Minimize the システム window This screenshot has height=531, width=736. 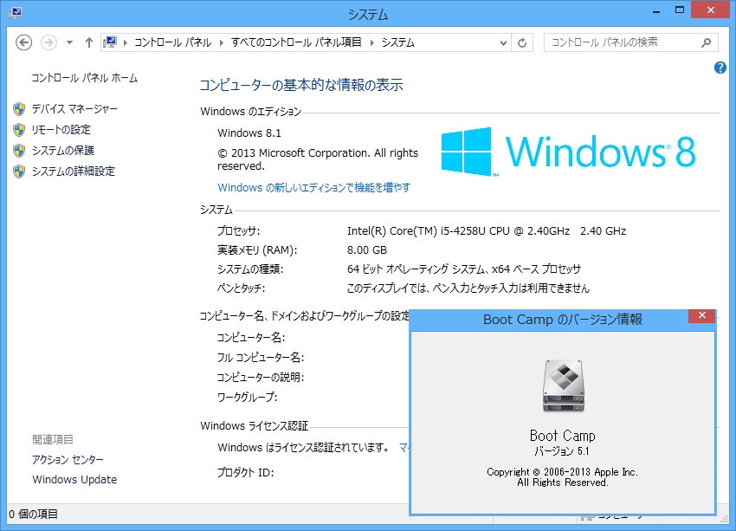pos(656,10)
